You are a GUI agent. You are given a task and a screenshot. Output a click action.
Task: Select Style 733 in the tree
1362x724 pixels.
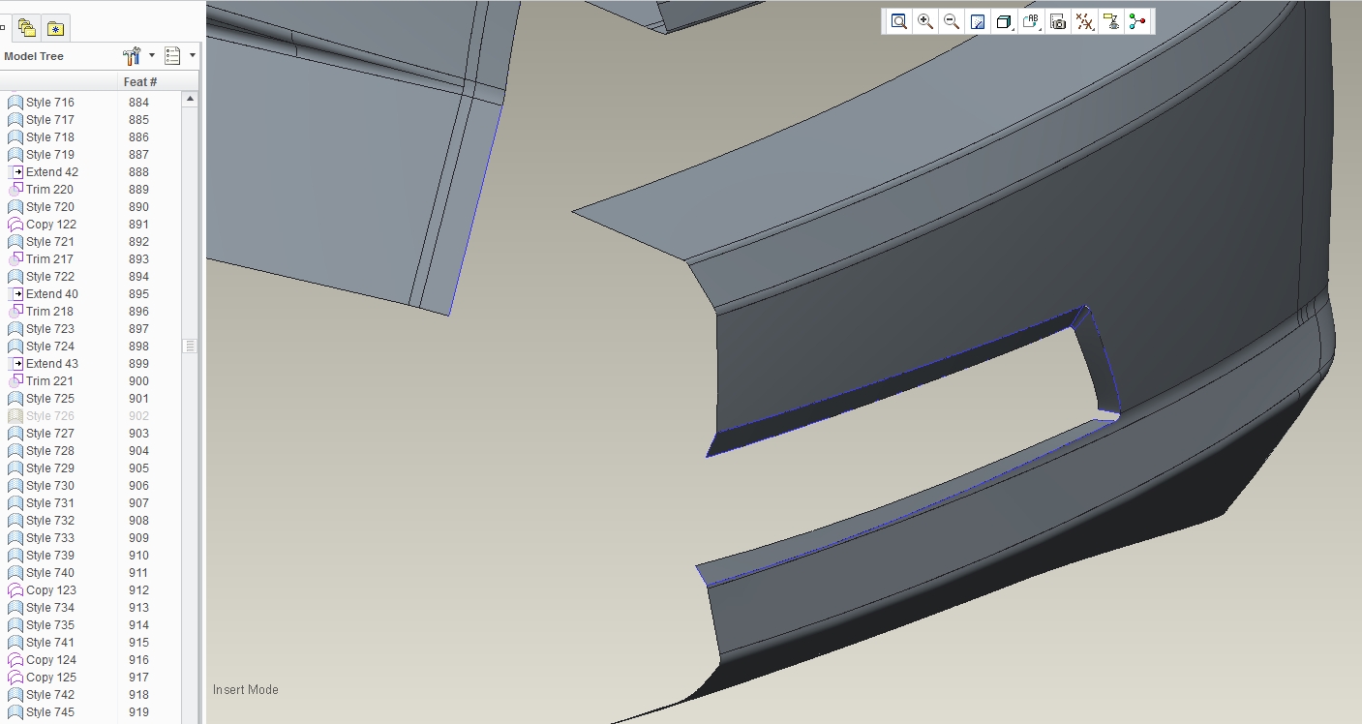click(x=50, y=538)
